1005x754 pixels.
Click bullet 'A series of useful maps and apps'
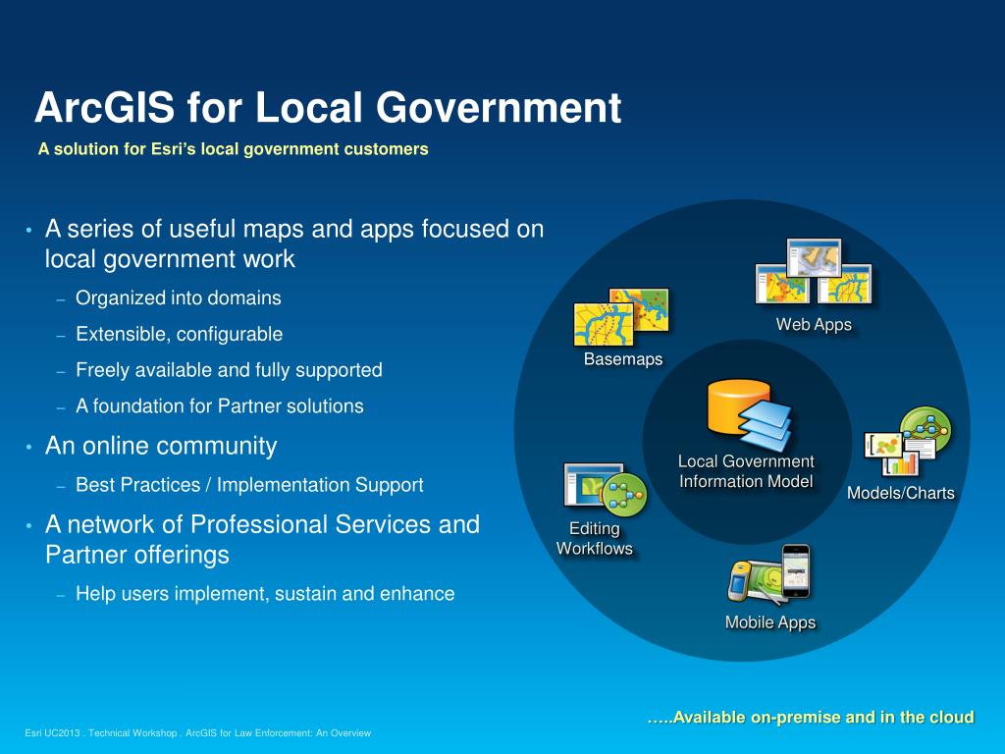pyautogui.click(x=294, y=243)
